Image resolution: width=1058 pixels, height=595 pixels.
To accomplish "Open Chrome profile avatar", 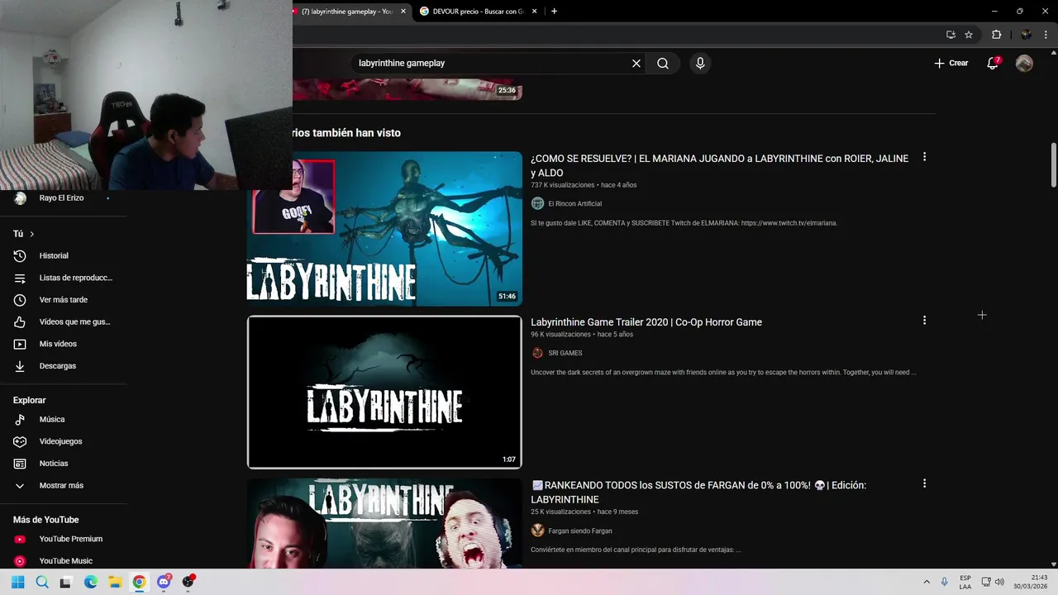I will click(1026, 35).
